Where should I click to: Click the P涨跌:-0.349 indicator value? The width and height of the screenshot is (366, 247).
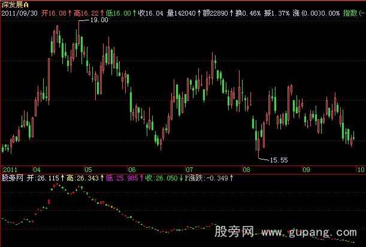206,178
